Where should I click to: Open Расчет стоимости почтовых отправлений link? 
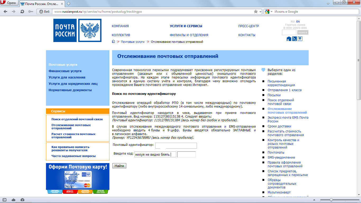(73, 136)
